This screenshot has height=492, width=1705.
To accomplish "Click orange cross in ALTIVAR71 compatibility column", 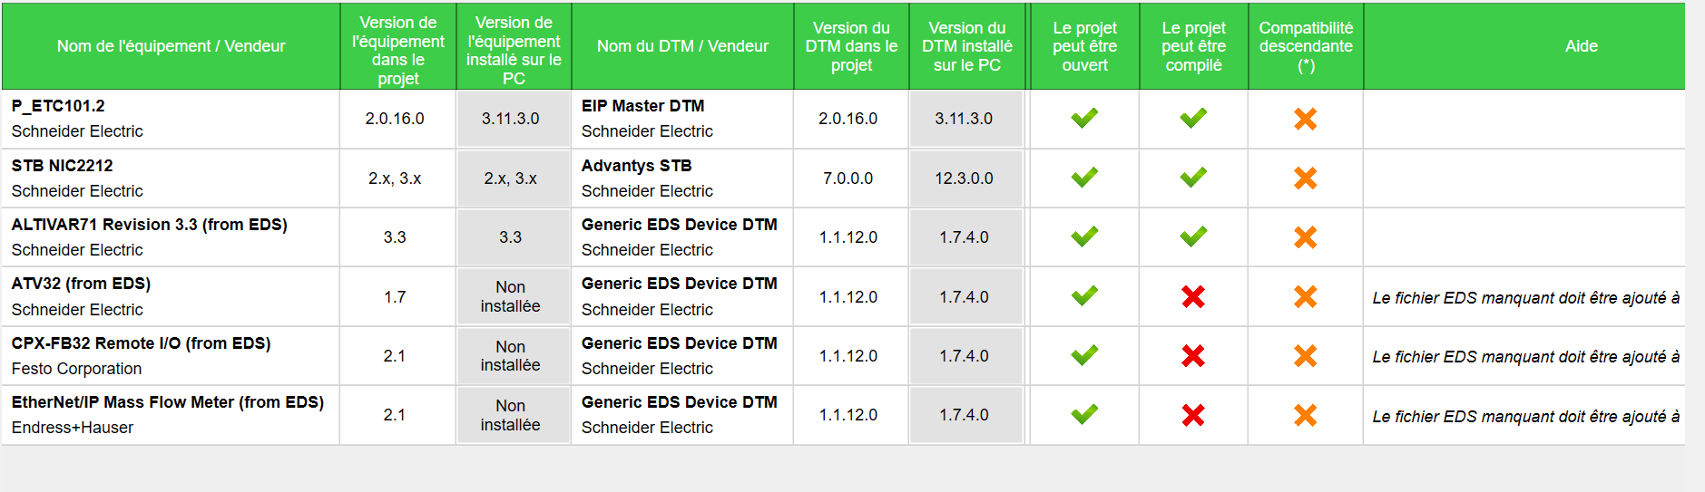I will 1305,237.
